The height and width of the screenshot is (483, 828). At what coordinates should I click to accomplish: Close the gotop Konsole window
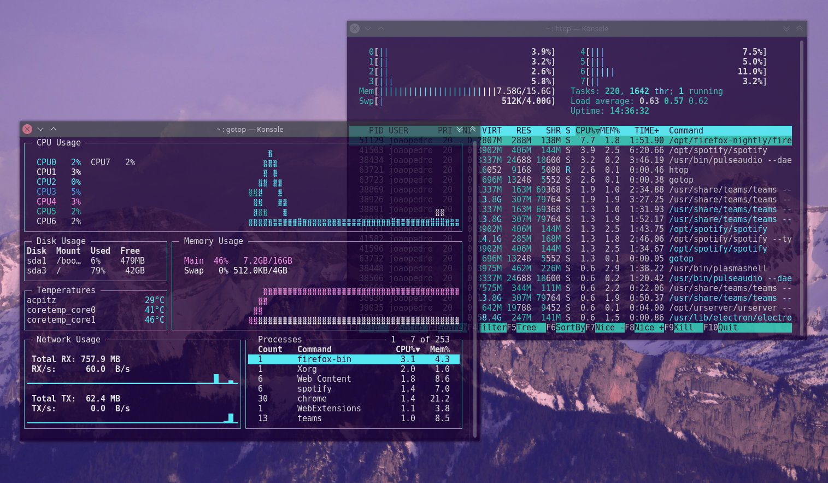point(27,129)
